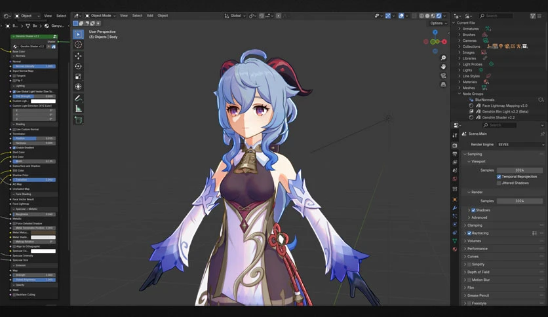This screenshot has height=317, width=548.
Task: Open the viewport Object menu
Action: point(163,16)
